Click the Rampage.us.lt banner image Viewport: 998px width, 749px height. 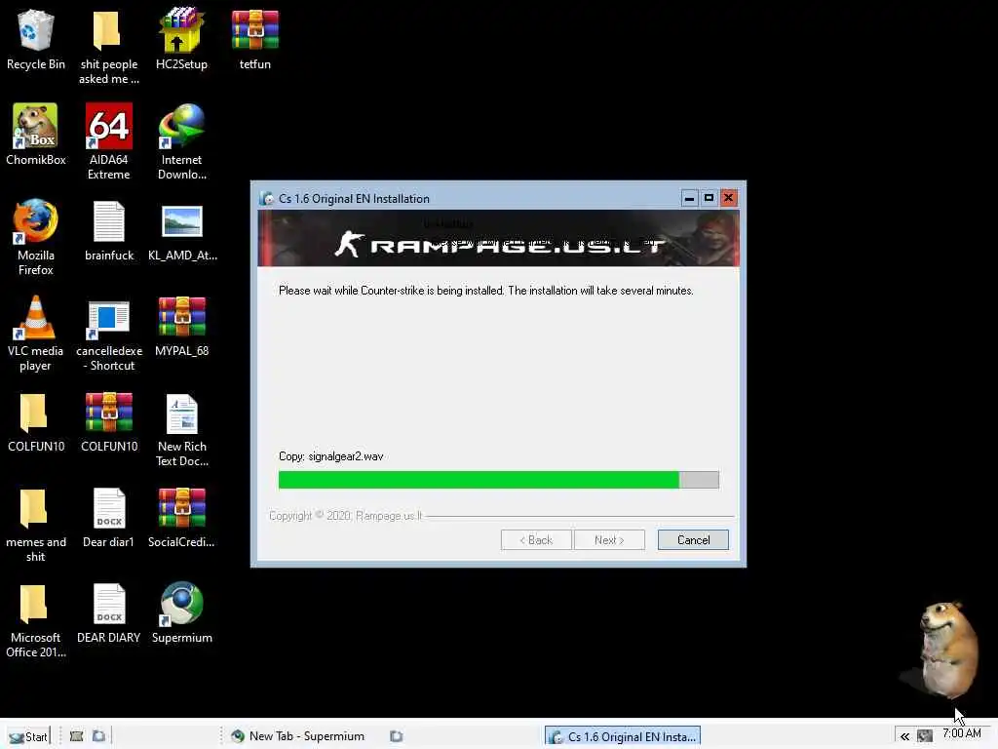pos(498,238)
